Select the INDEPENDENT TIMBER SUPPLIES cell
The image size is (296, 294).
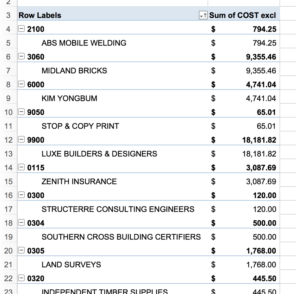(x=112, y=289)
